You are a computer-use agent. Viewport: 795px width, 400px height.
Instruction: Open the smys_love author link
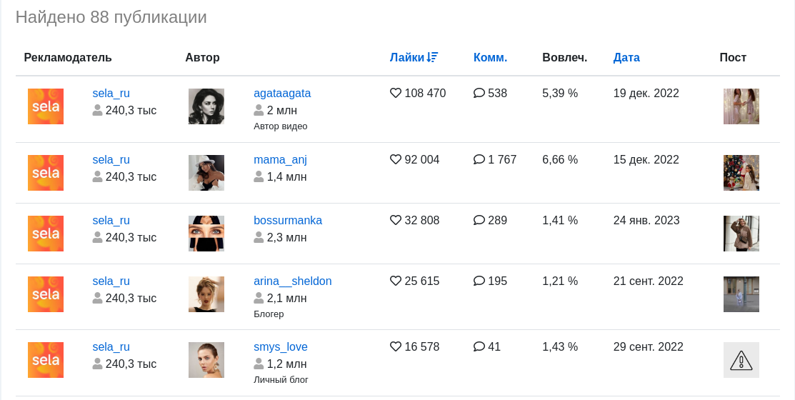(x=281, y=346)
